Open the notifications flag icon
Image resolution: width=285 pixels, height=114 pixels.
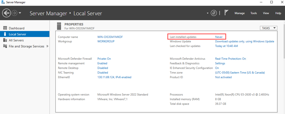(x=226, y=13)
